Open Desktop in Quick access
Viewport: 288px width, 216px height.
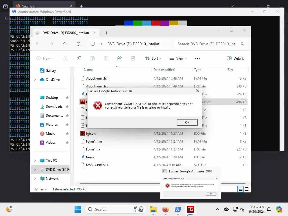[52, 98]
